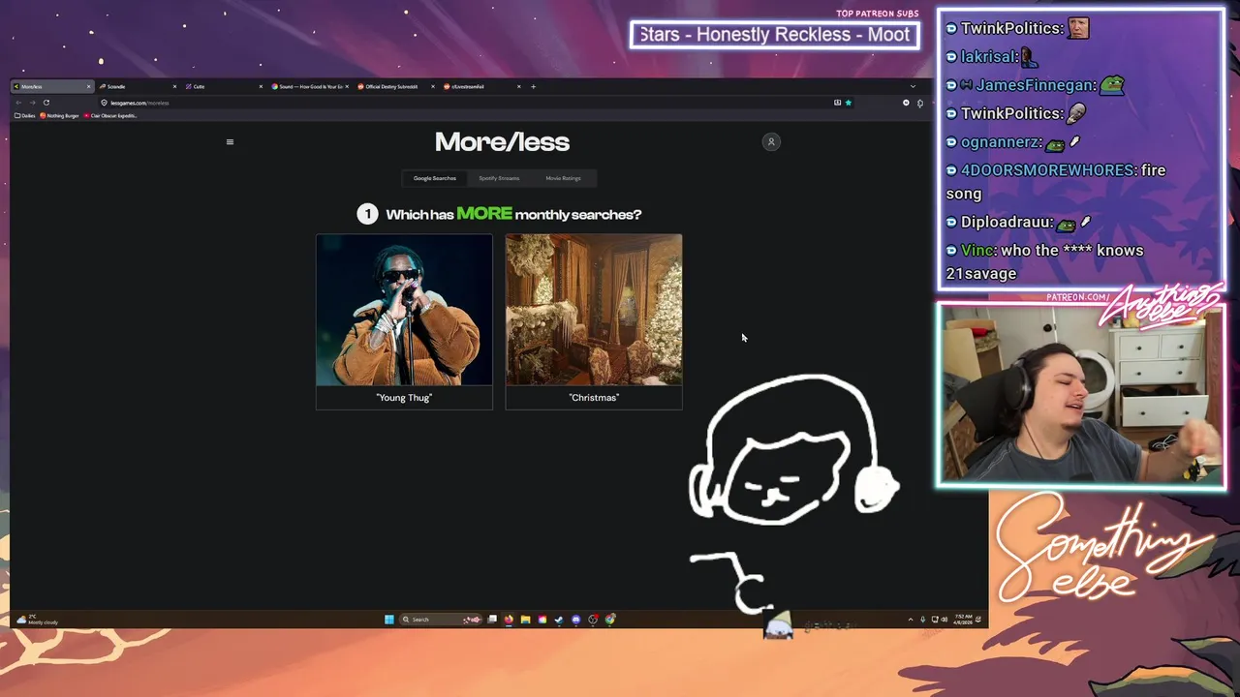The height and width of the screenshot is (697, 1240).
Task: Open Discord from the taskbar
Action: pyautogui.click(x=576, y=620)
